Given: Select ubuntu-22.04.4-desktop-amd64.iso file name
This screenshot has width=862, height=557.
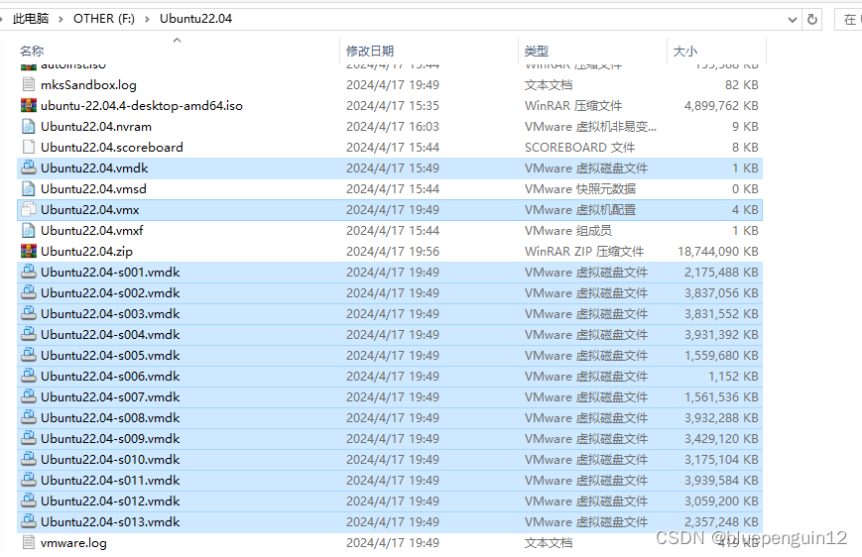Looking at the screenshot, I should (142, 106).
